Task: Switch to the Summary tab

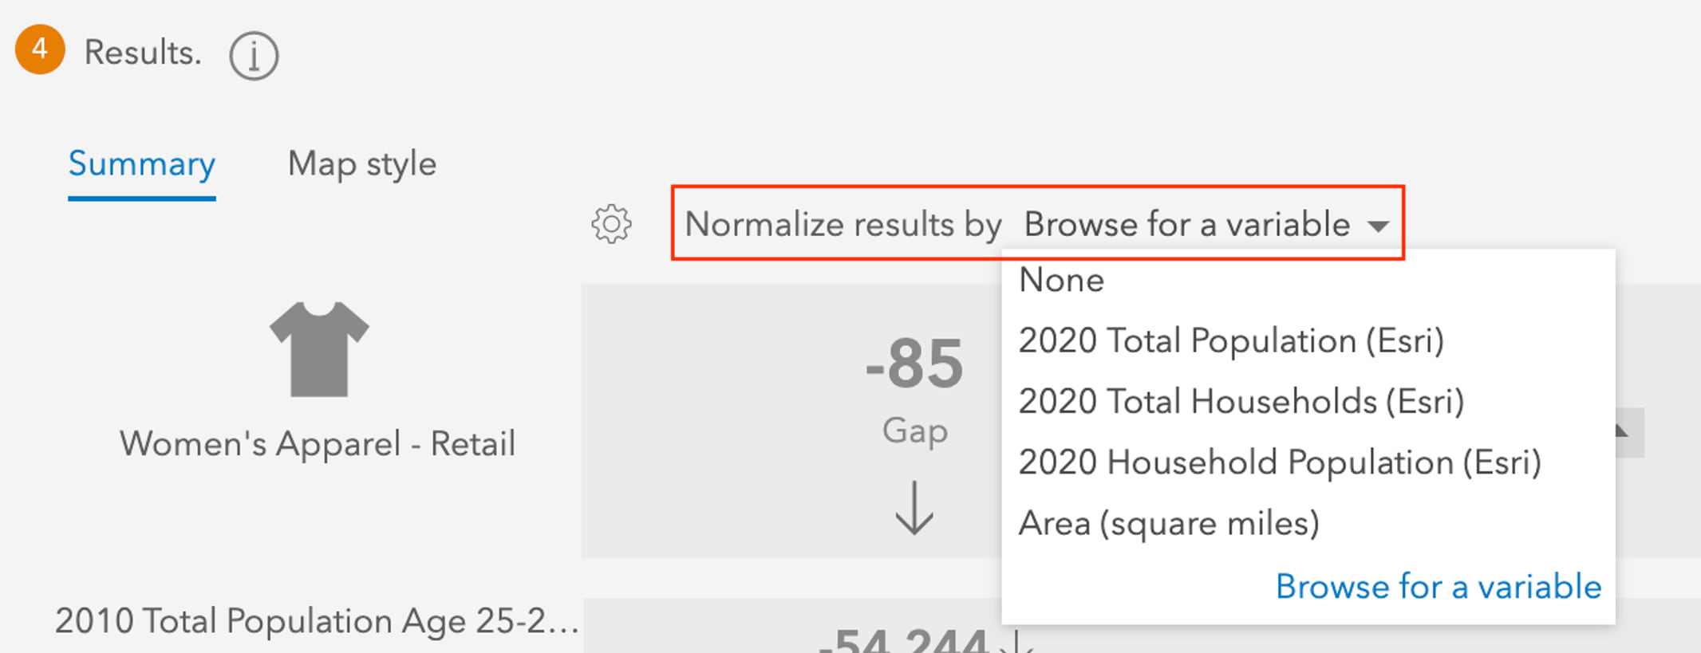Action: pos(141,163)
